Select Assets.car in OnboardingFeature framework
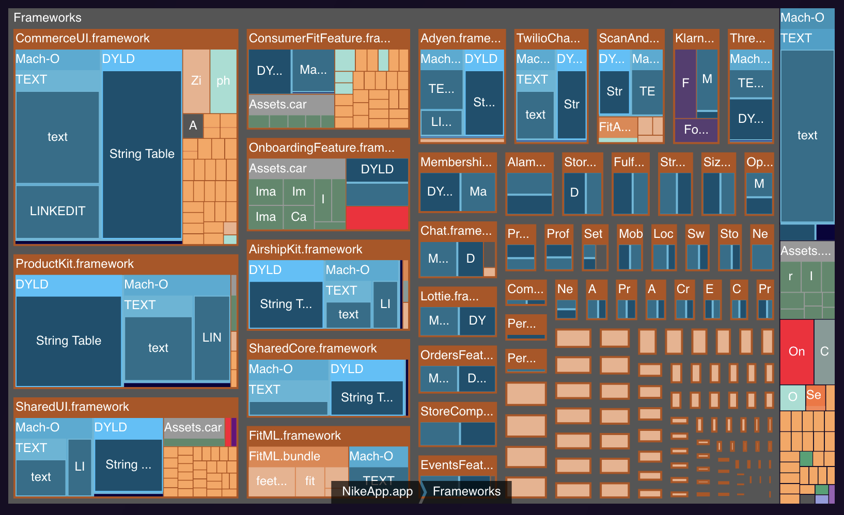844x515 pixels. click(x=297, y=168)
